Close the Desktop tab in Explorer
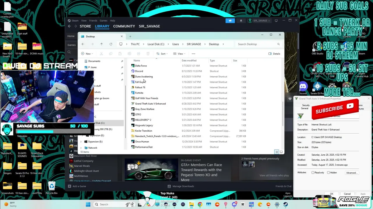Screen dimensions: 373x209 (122, 36)
